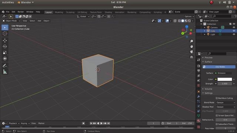This screenshot has width=237, height=133.
Task: Expand the Camera tree item
Action: pyautogui.click(x=205, y=27)
